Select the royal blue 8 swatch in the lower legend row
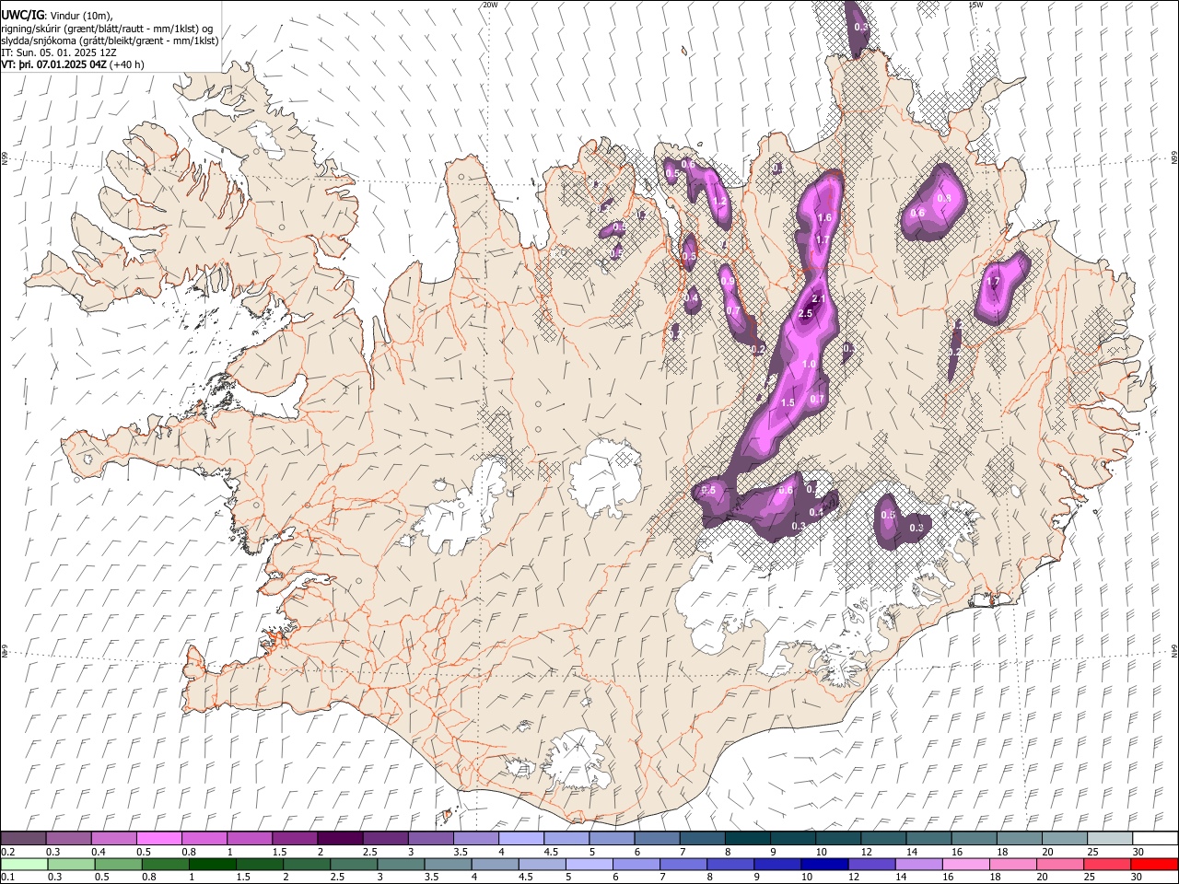 pyautogui.click(x=730, y=864)
